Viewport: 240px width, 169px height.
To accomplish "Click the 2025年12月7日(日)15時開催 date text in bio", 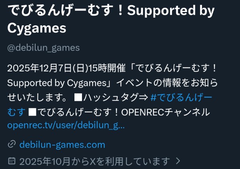I will (66, 68).
